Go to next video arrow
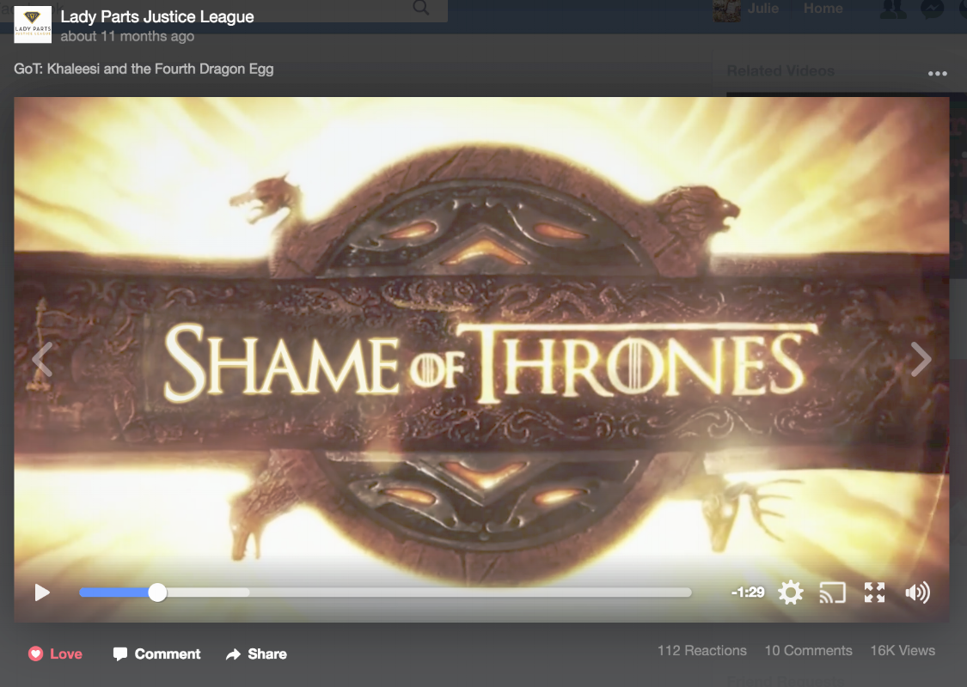The height and width of the screenshot is (687, 967). coord(921,359)
